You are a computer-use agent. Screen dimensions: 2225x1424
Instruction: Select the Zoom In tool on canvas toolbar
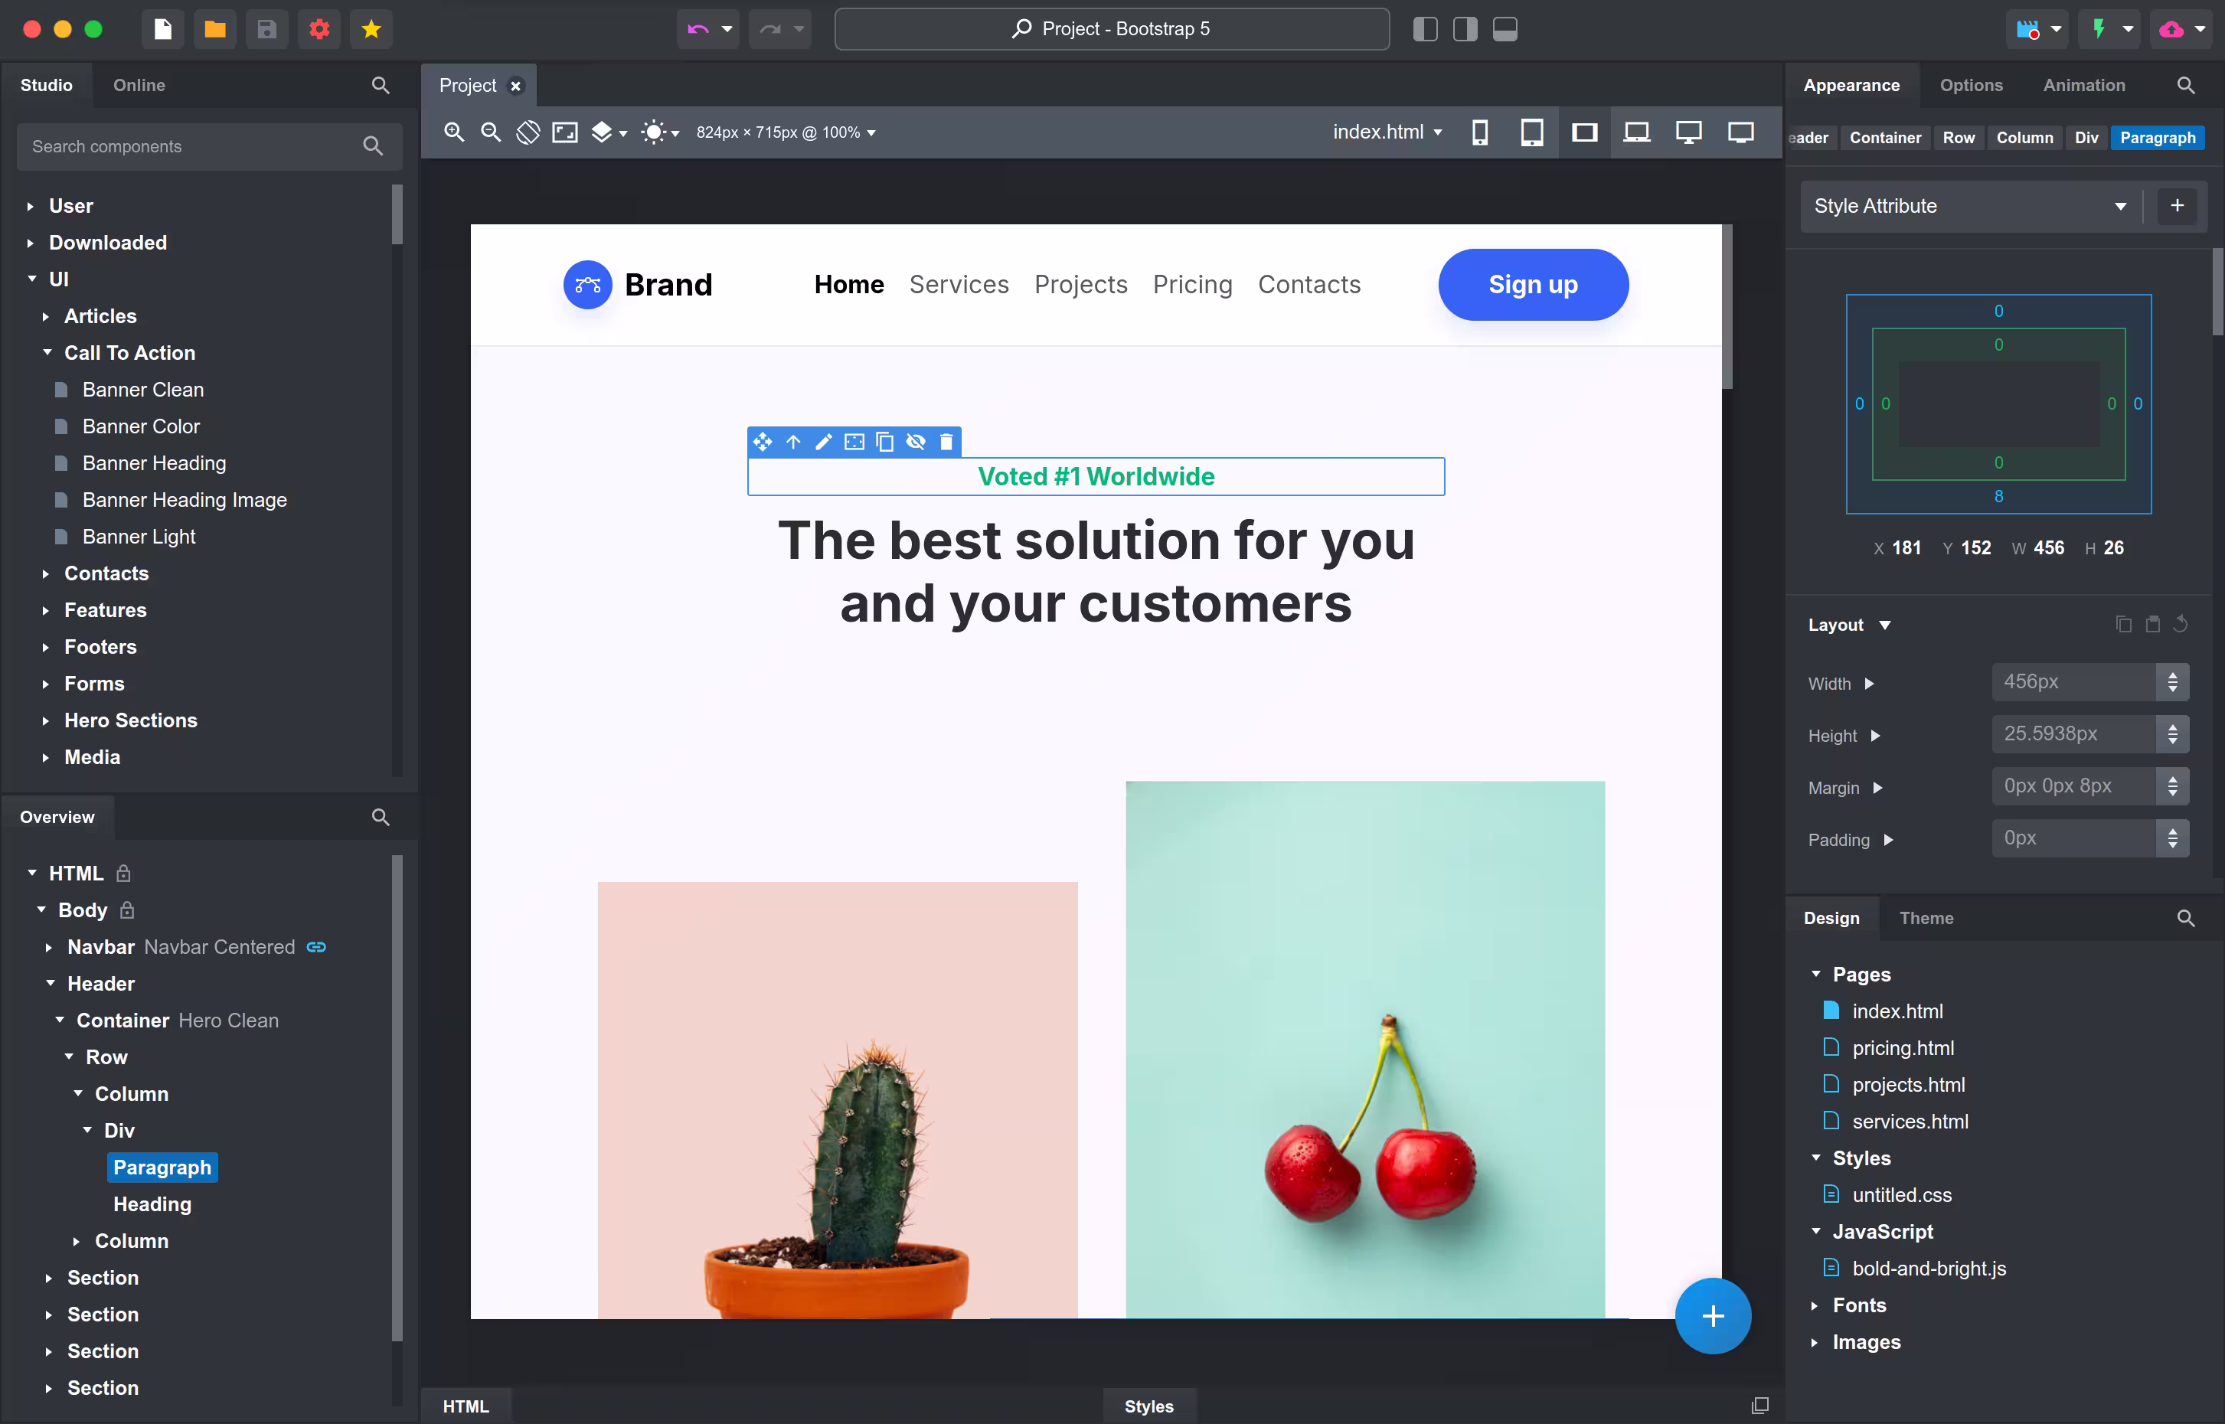pyautogui.click(x=454, y=132)
